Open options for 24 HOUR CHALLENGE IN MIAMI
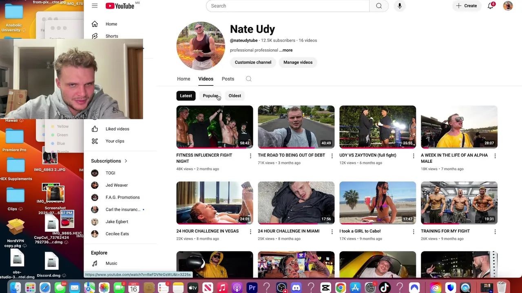Viewport: 522px width, 293px height. coord(332,232)
